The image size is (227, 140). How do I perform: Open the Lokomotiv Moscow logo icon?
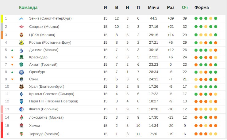(x=21, y=117)
